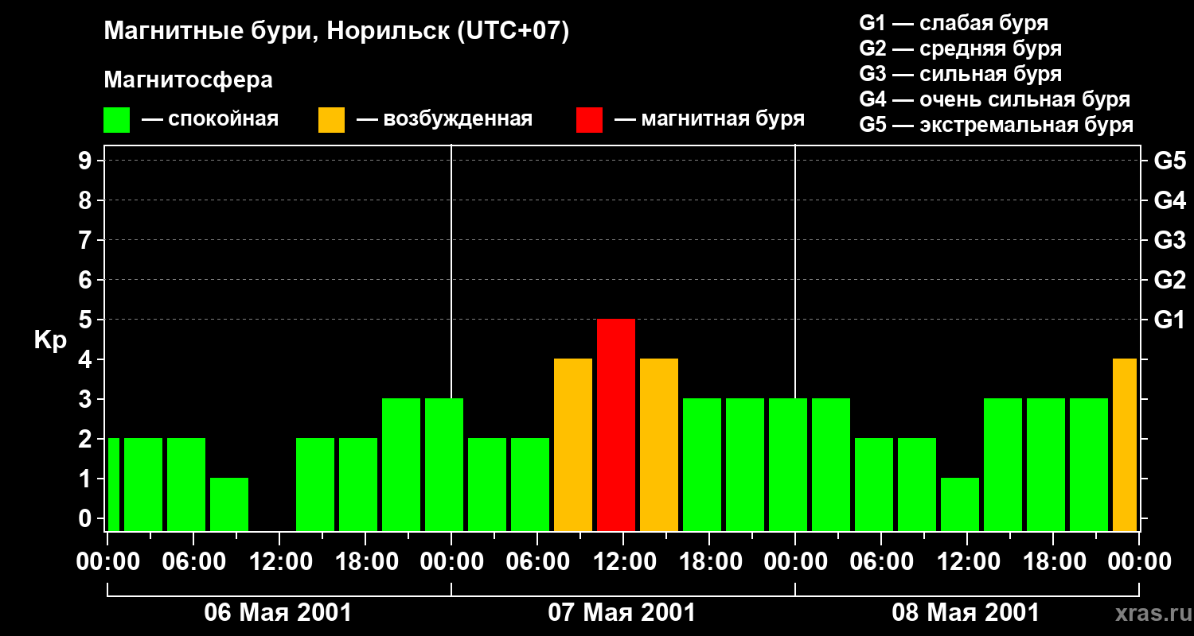The image size is (1194, 636).
Task: Click the 'G1' tick label beside the plot
Action: click(x=1169, y=320)
